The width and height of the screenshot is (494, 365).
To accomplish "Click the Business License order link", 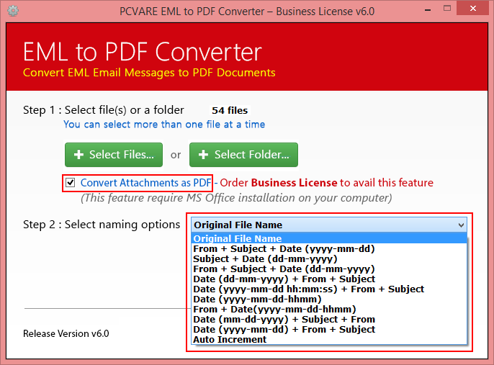I will click(x=294, y=183).
